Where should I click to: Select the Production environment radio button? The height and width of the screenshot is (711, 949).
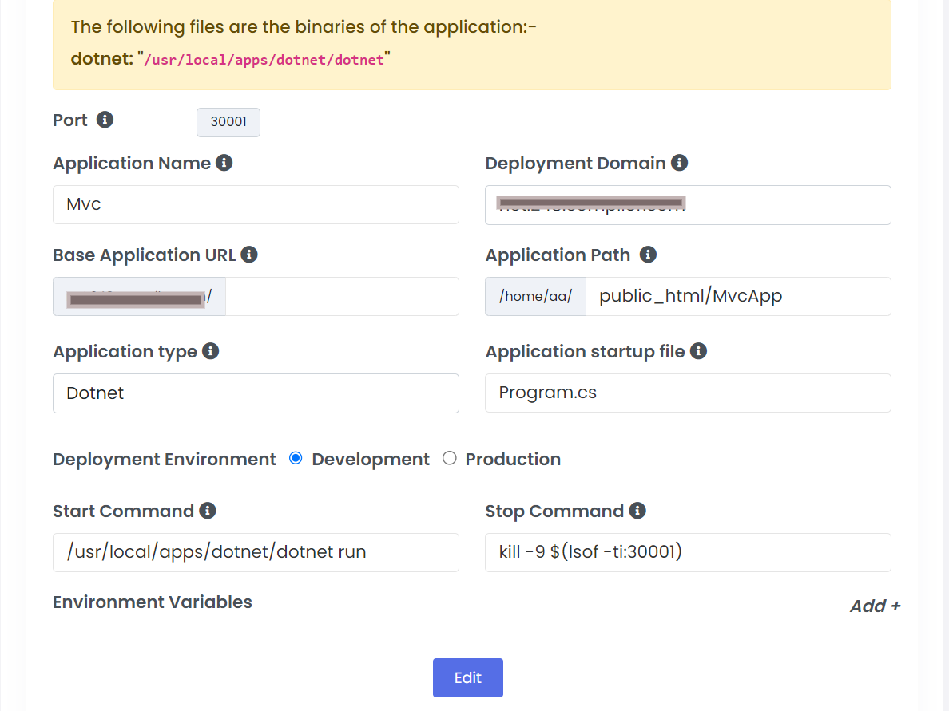[450, 458]
